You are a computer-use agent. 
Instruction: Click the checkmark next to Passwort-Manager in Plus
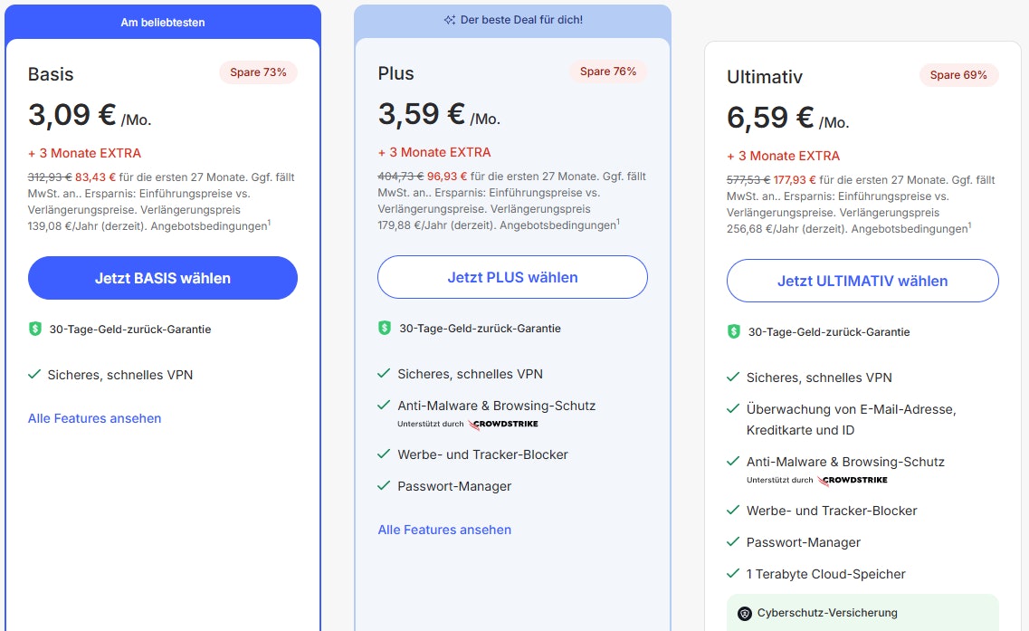pos(384,486)
